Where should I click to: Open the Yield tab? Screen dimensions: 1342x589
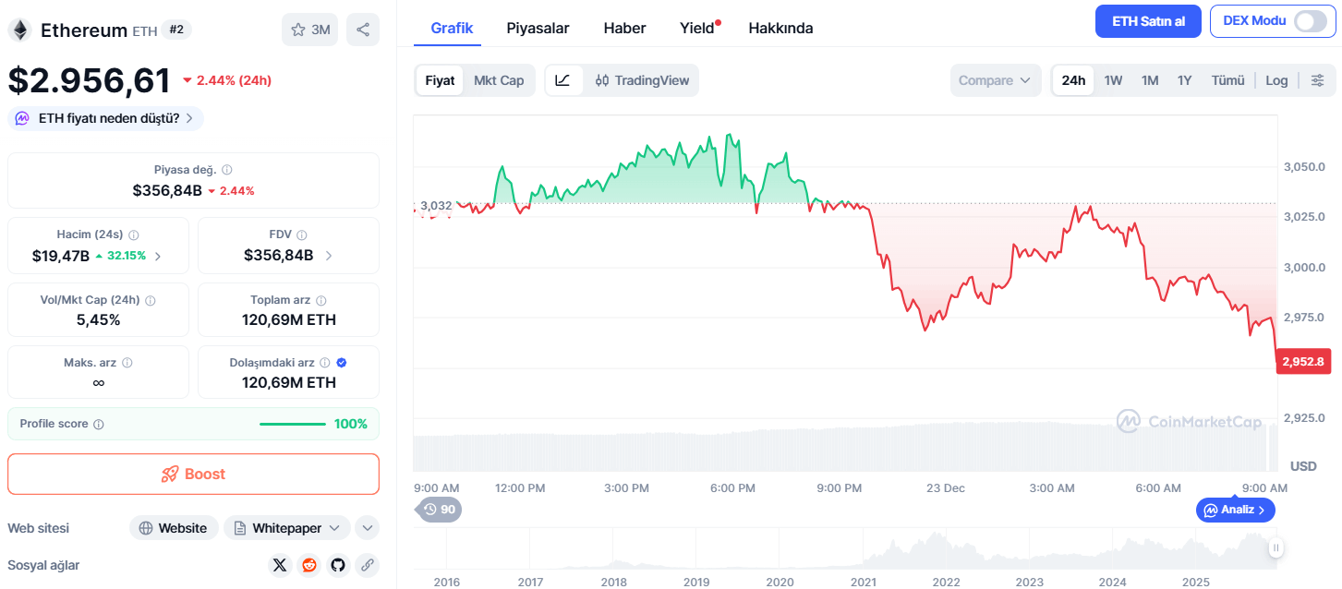(x=698, y=28)
